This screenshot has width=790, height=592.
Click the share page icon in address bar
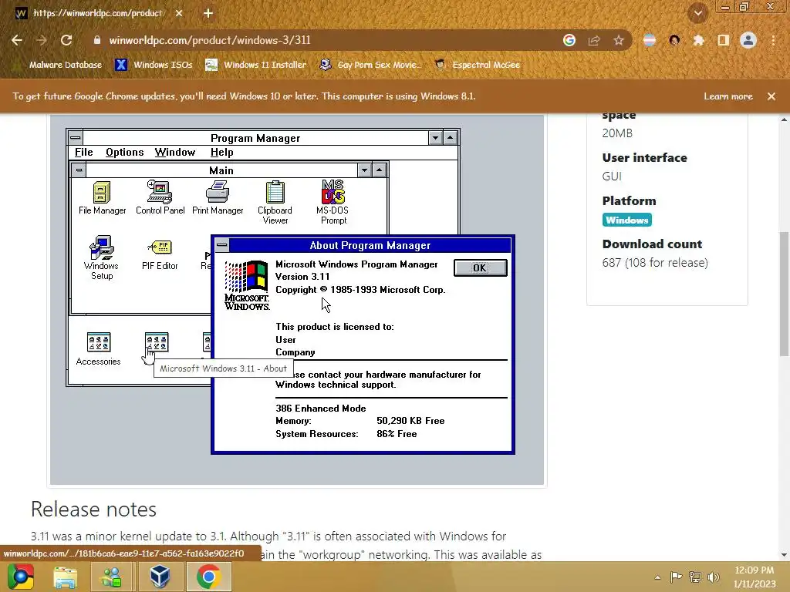pyautogui.click(x=594, y=40)
